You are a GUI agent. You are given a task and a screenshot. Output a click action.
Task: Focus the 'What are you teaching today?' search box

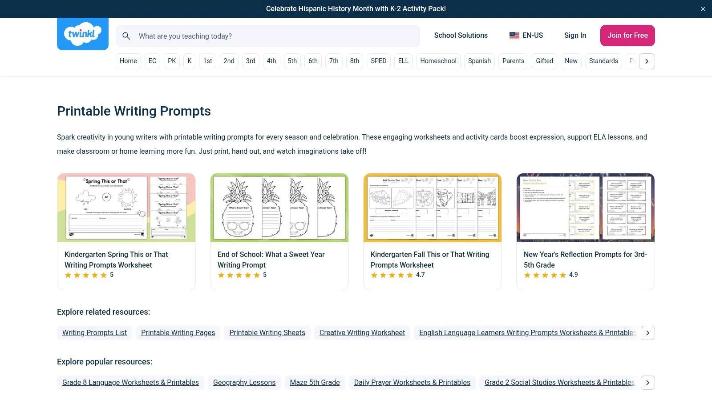point(268,36)
